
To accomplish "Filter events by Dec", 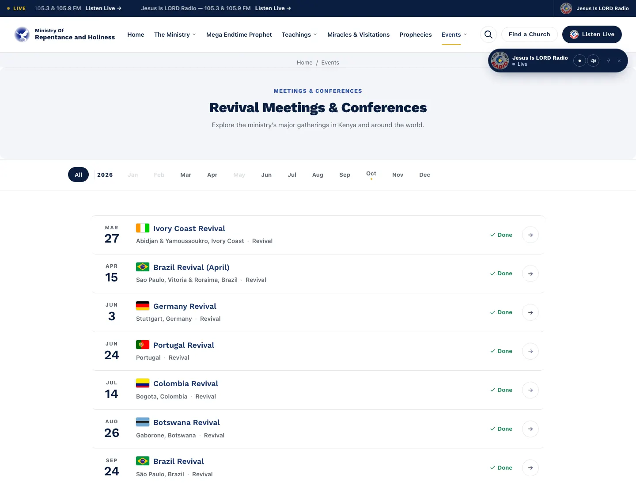I will 424,175.
